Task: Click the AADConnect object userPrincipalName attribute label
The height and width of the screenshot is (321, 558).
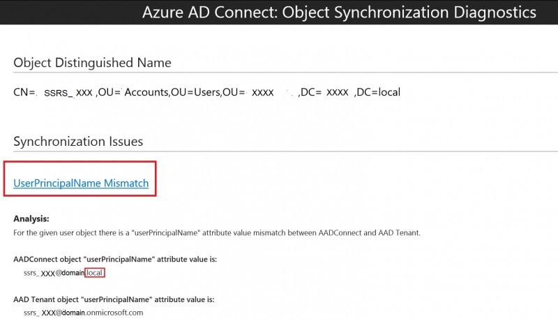Action: 115,259
